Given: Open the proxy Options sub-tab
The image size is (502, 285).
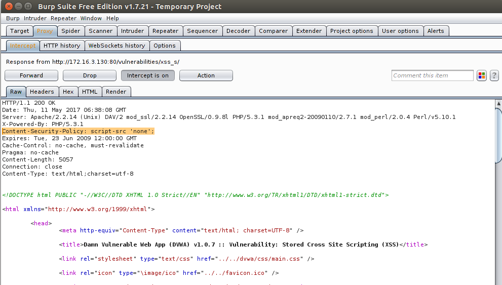Looking at the screenshot, I should [x=165, y=46].
